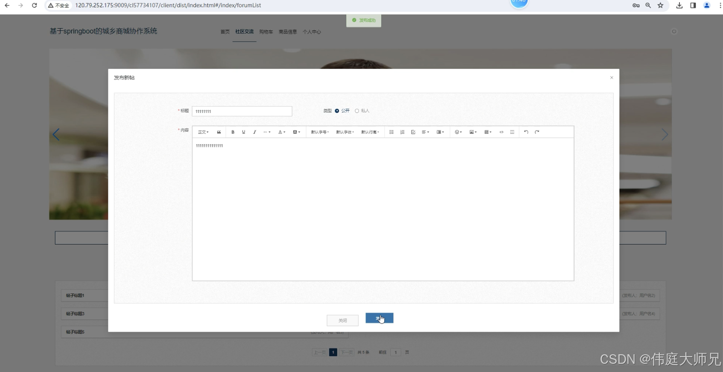
Task: Click pagination 上一页 button
Action: [320, 352]
